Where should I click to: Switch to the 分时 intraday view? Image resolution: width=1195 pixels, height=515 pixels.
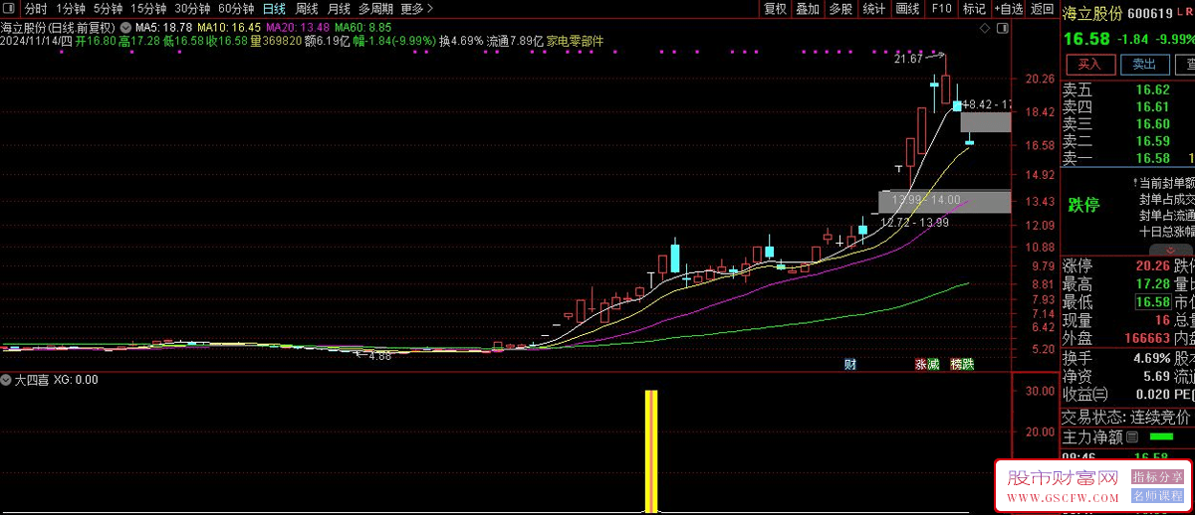coord(36,9)
